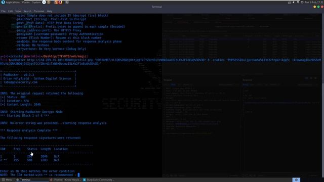Viewport: 324px width, 182px height.
Task: Open the Places menu in top panel
Action: tap(26, 2)
